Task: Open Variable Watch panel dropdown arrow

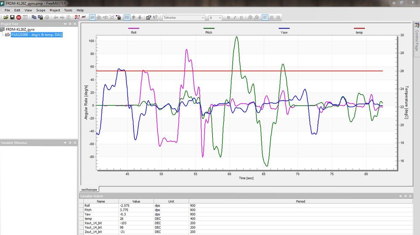Action: click(401, 196)
